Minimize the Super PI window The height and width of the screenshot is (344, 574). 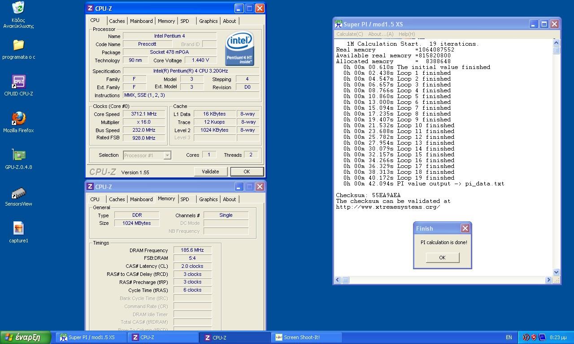534,24
